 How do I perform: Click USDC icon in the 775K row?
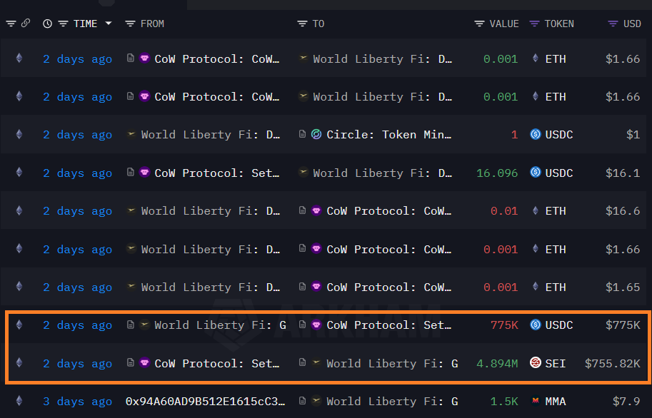535,325
